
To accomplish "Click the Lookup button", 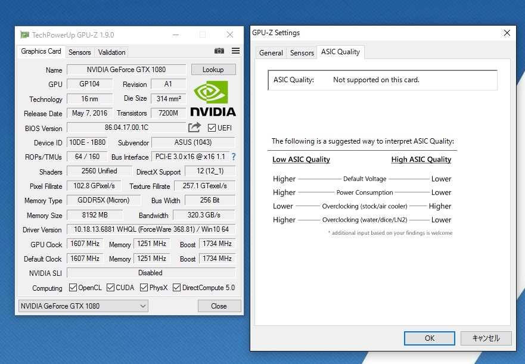I will 213,69.
